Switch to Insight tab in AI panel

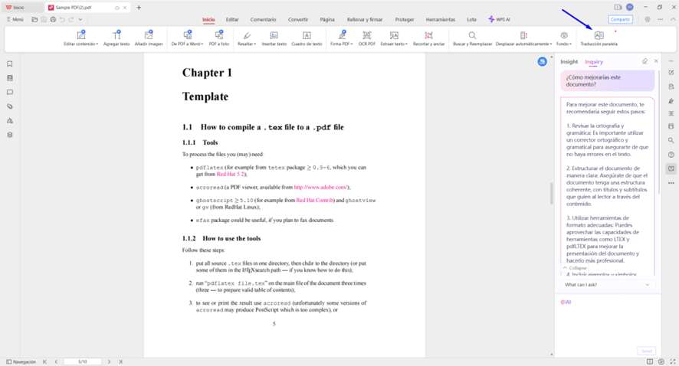(569, 62)
